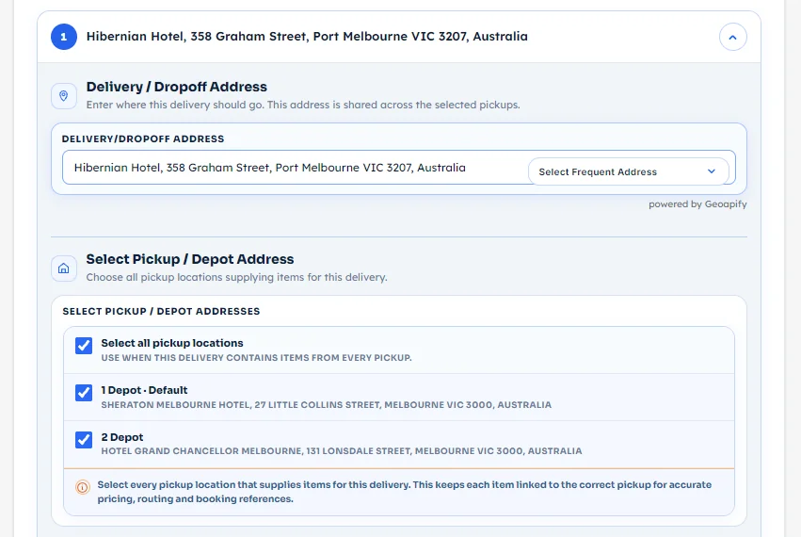Screen dimensions: 801x537
Task: Click the 'Delivery / Dropoff Address' heading
Action: (x=176, y=87)
